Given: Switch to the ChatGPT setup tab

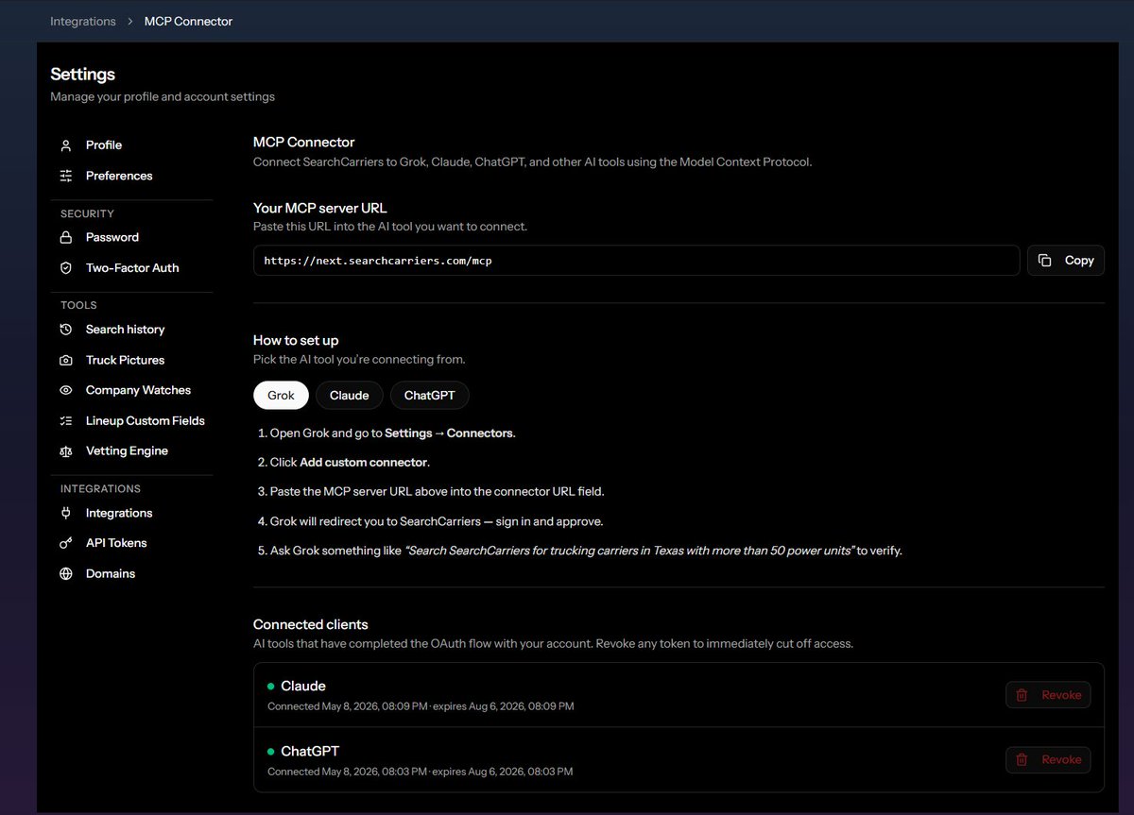Looking at the screenshot, I should [429, 396].
